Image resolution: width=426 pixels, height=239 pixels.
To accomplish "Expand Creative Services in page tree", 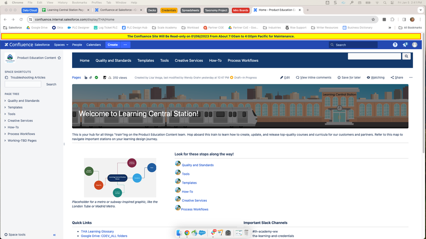I will tap(5, 121).
